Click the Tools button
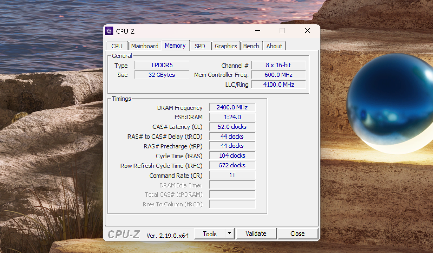Image resolution: width=433 pixels, height=253 pixels. pyautogui.click(x=210, y=234)
